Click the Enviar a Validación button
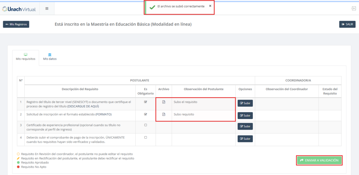Viewport: 359px width, 175px height. pos(319,160)
